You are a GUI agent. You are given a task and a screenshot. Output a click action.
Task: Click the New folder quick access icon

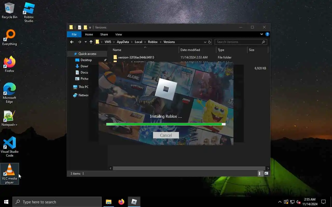coord(85,27)
